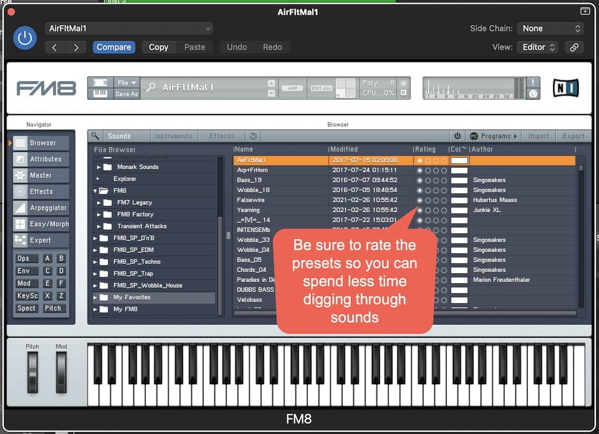Viewport: 599px width, 434px height.
Task: Click the Save As button
Action: tap(127, 94)
